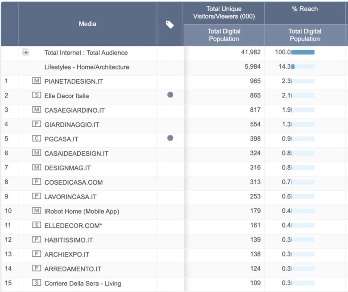
Task: Click the tag icon in header
Action: click(170, 24)
